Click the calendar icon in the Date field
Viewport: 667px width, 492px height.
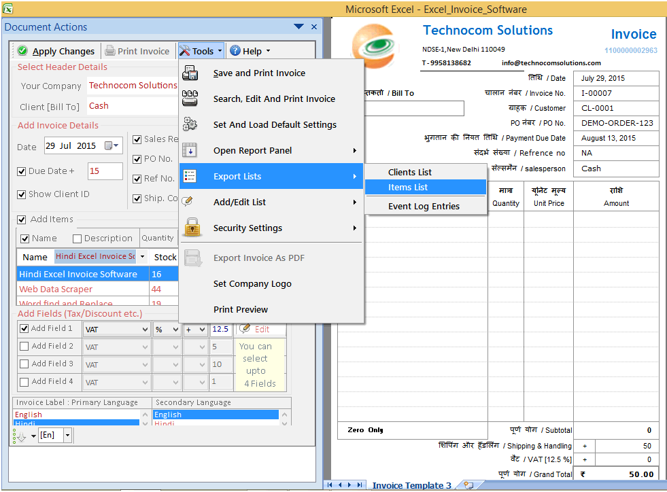coord(109,145)
